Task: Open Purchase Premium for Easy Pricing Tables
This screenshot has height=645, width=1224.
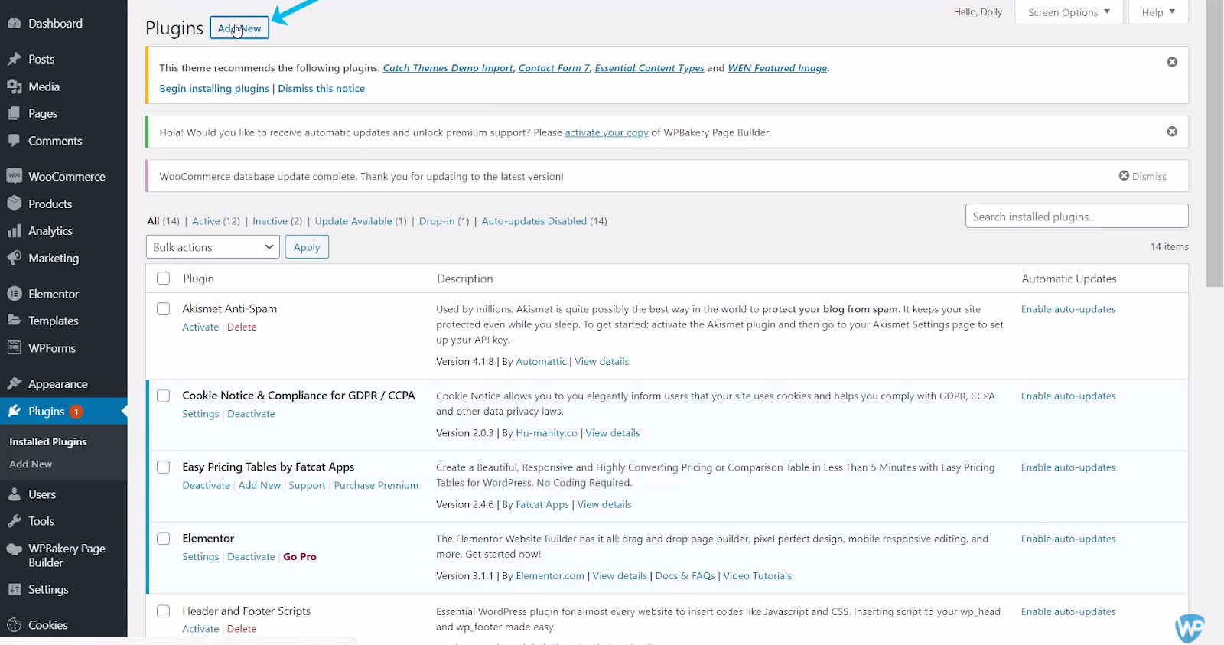Action: pyautogui.click(x=376, y=485)
